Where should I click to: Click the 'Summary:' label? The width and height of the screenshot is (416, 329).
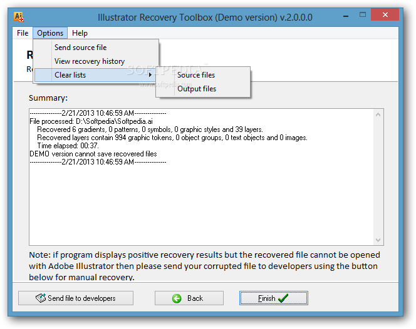click(x=48, y=98)
